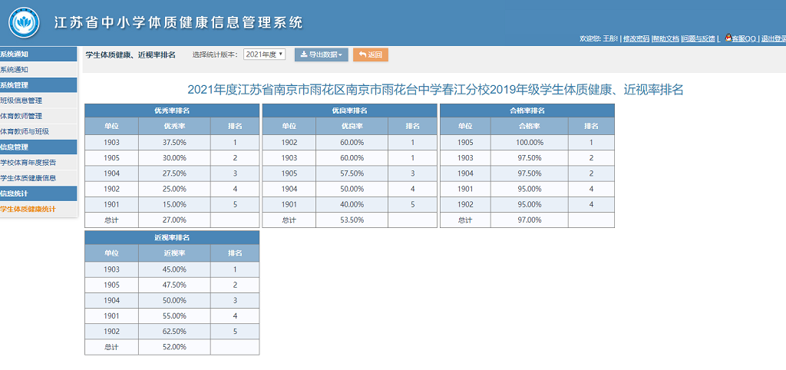The image size is (786, 370).
Task: Click 30.00% cell in 优秀率 table
Action: tap(174, 158)
